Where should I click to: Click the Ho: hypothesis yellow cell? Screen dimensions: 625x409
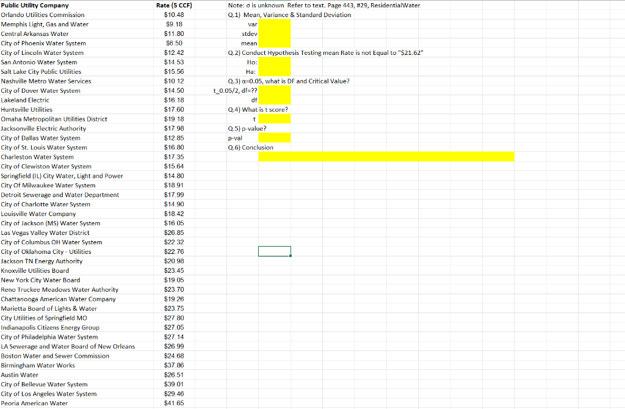pos(274,62)
